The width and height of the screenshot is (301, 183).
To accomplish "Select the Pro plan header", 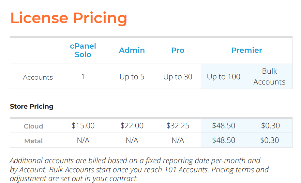I will click(178, 50).
